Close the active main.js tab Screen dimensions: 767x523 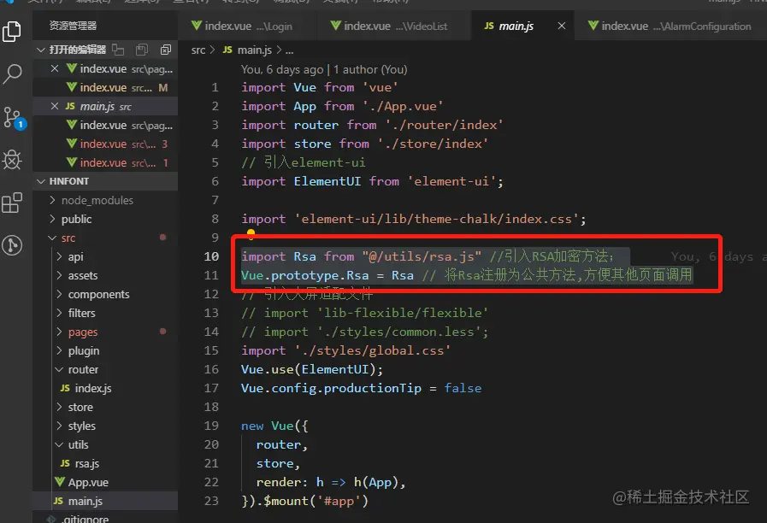561,26
